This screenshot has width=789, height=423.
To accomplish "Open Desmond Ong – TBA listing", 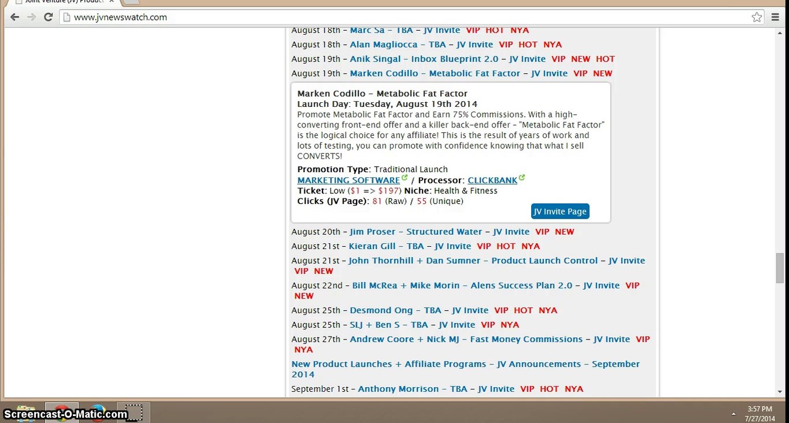I will click(x=395, y=310).
